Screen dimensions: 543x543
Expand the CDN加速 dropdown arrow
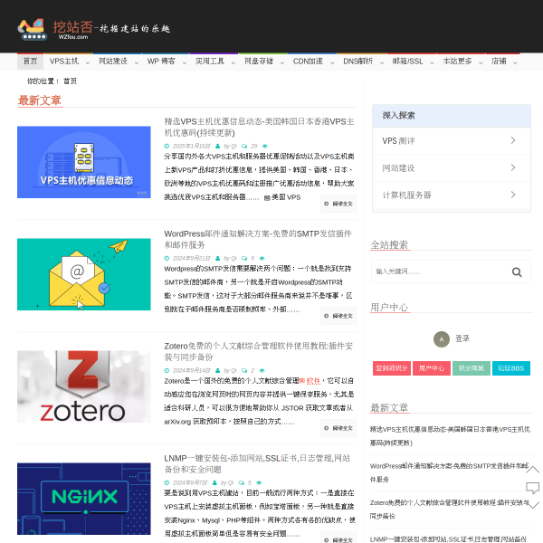(x=332, y=62)
